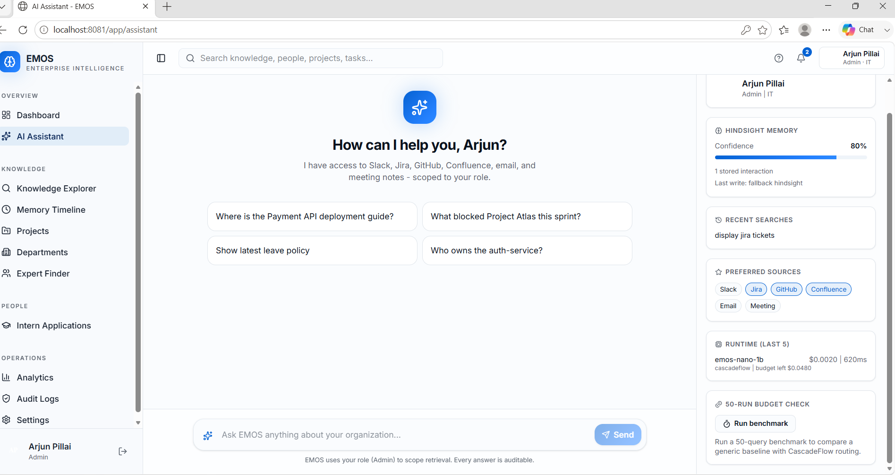
Task: Click the Memory Timeline clock icon
Action: tap(6, 209)
